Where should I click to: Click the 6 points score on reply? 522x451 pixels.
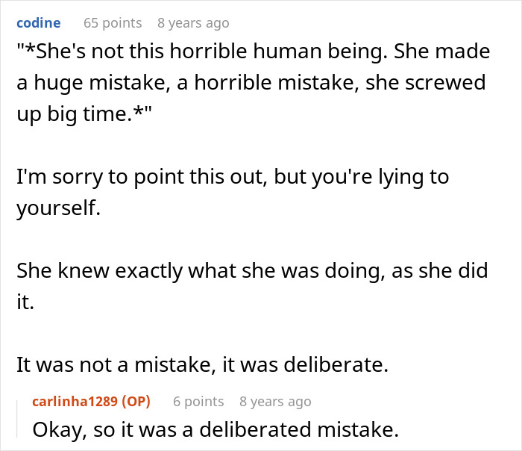click(x=198, y=401)
